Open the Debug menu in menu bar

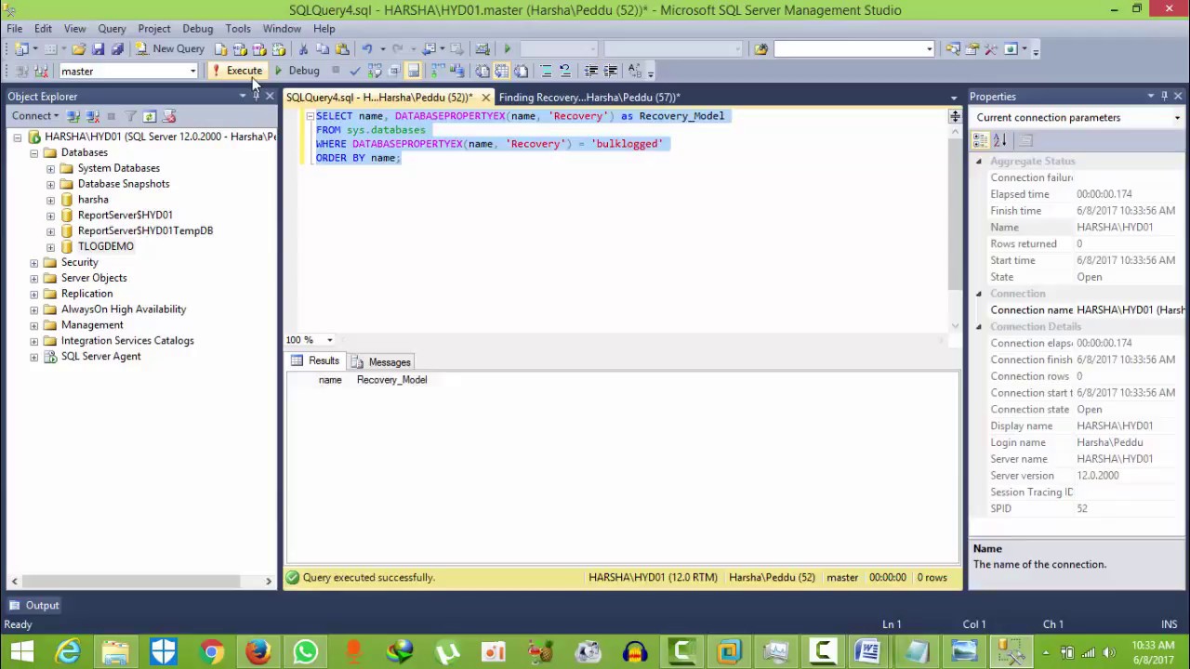197,29
